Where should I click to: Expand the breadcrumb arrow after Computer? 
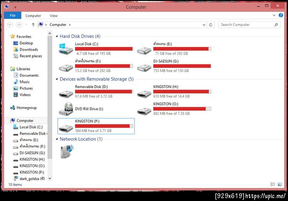(x=70, y=24)
